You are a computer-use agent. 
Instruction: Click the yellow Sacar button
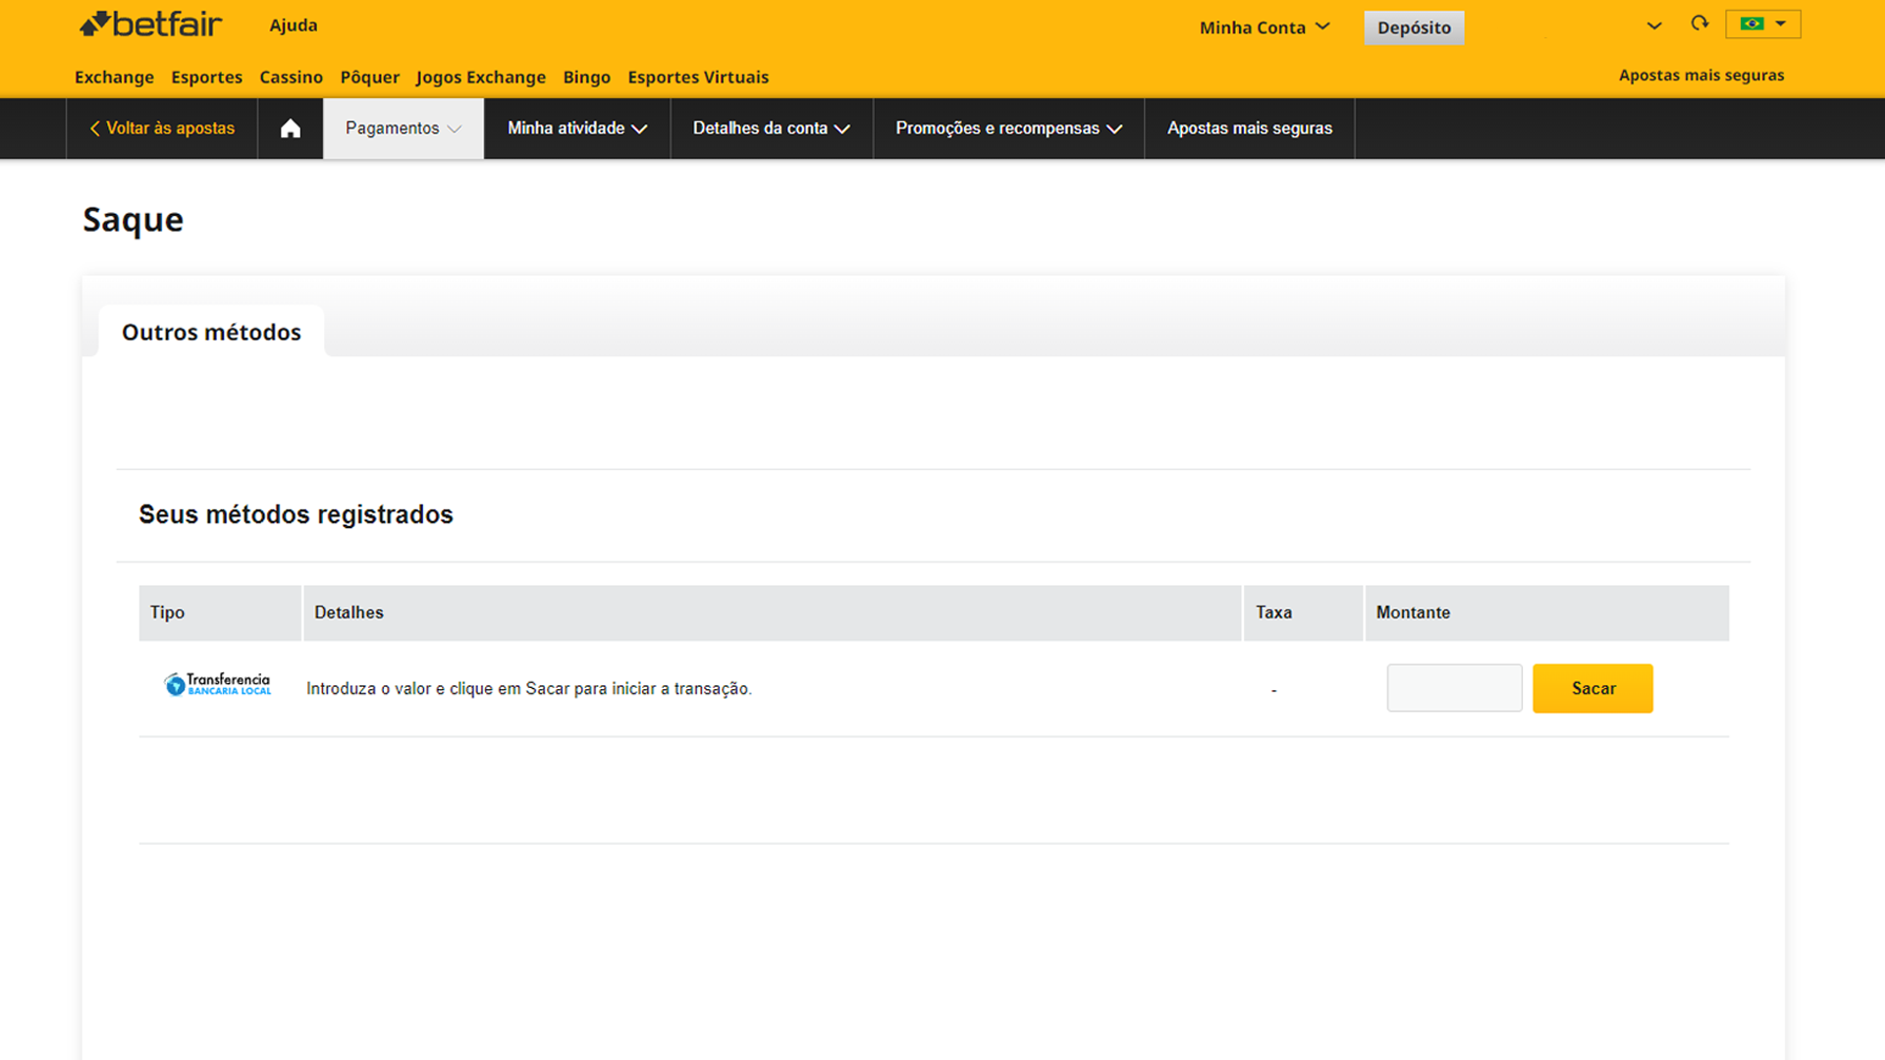1592,688
